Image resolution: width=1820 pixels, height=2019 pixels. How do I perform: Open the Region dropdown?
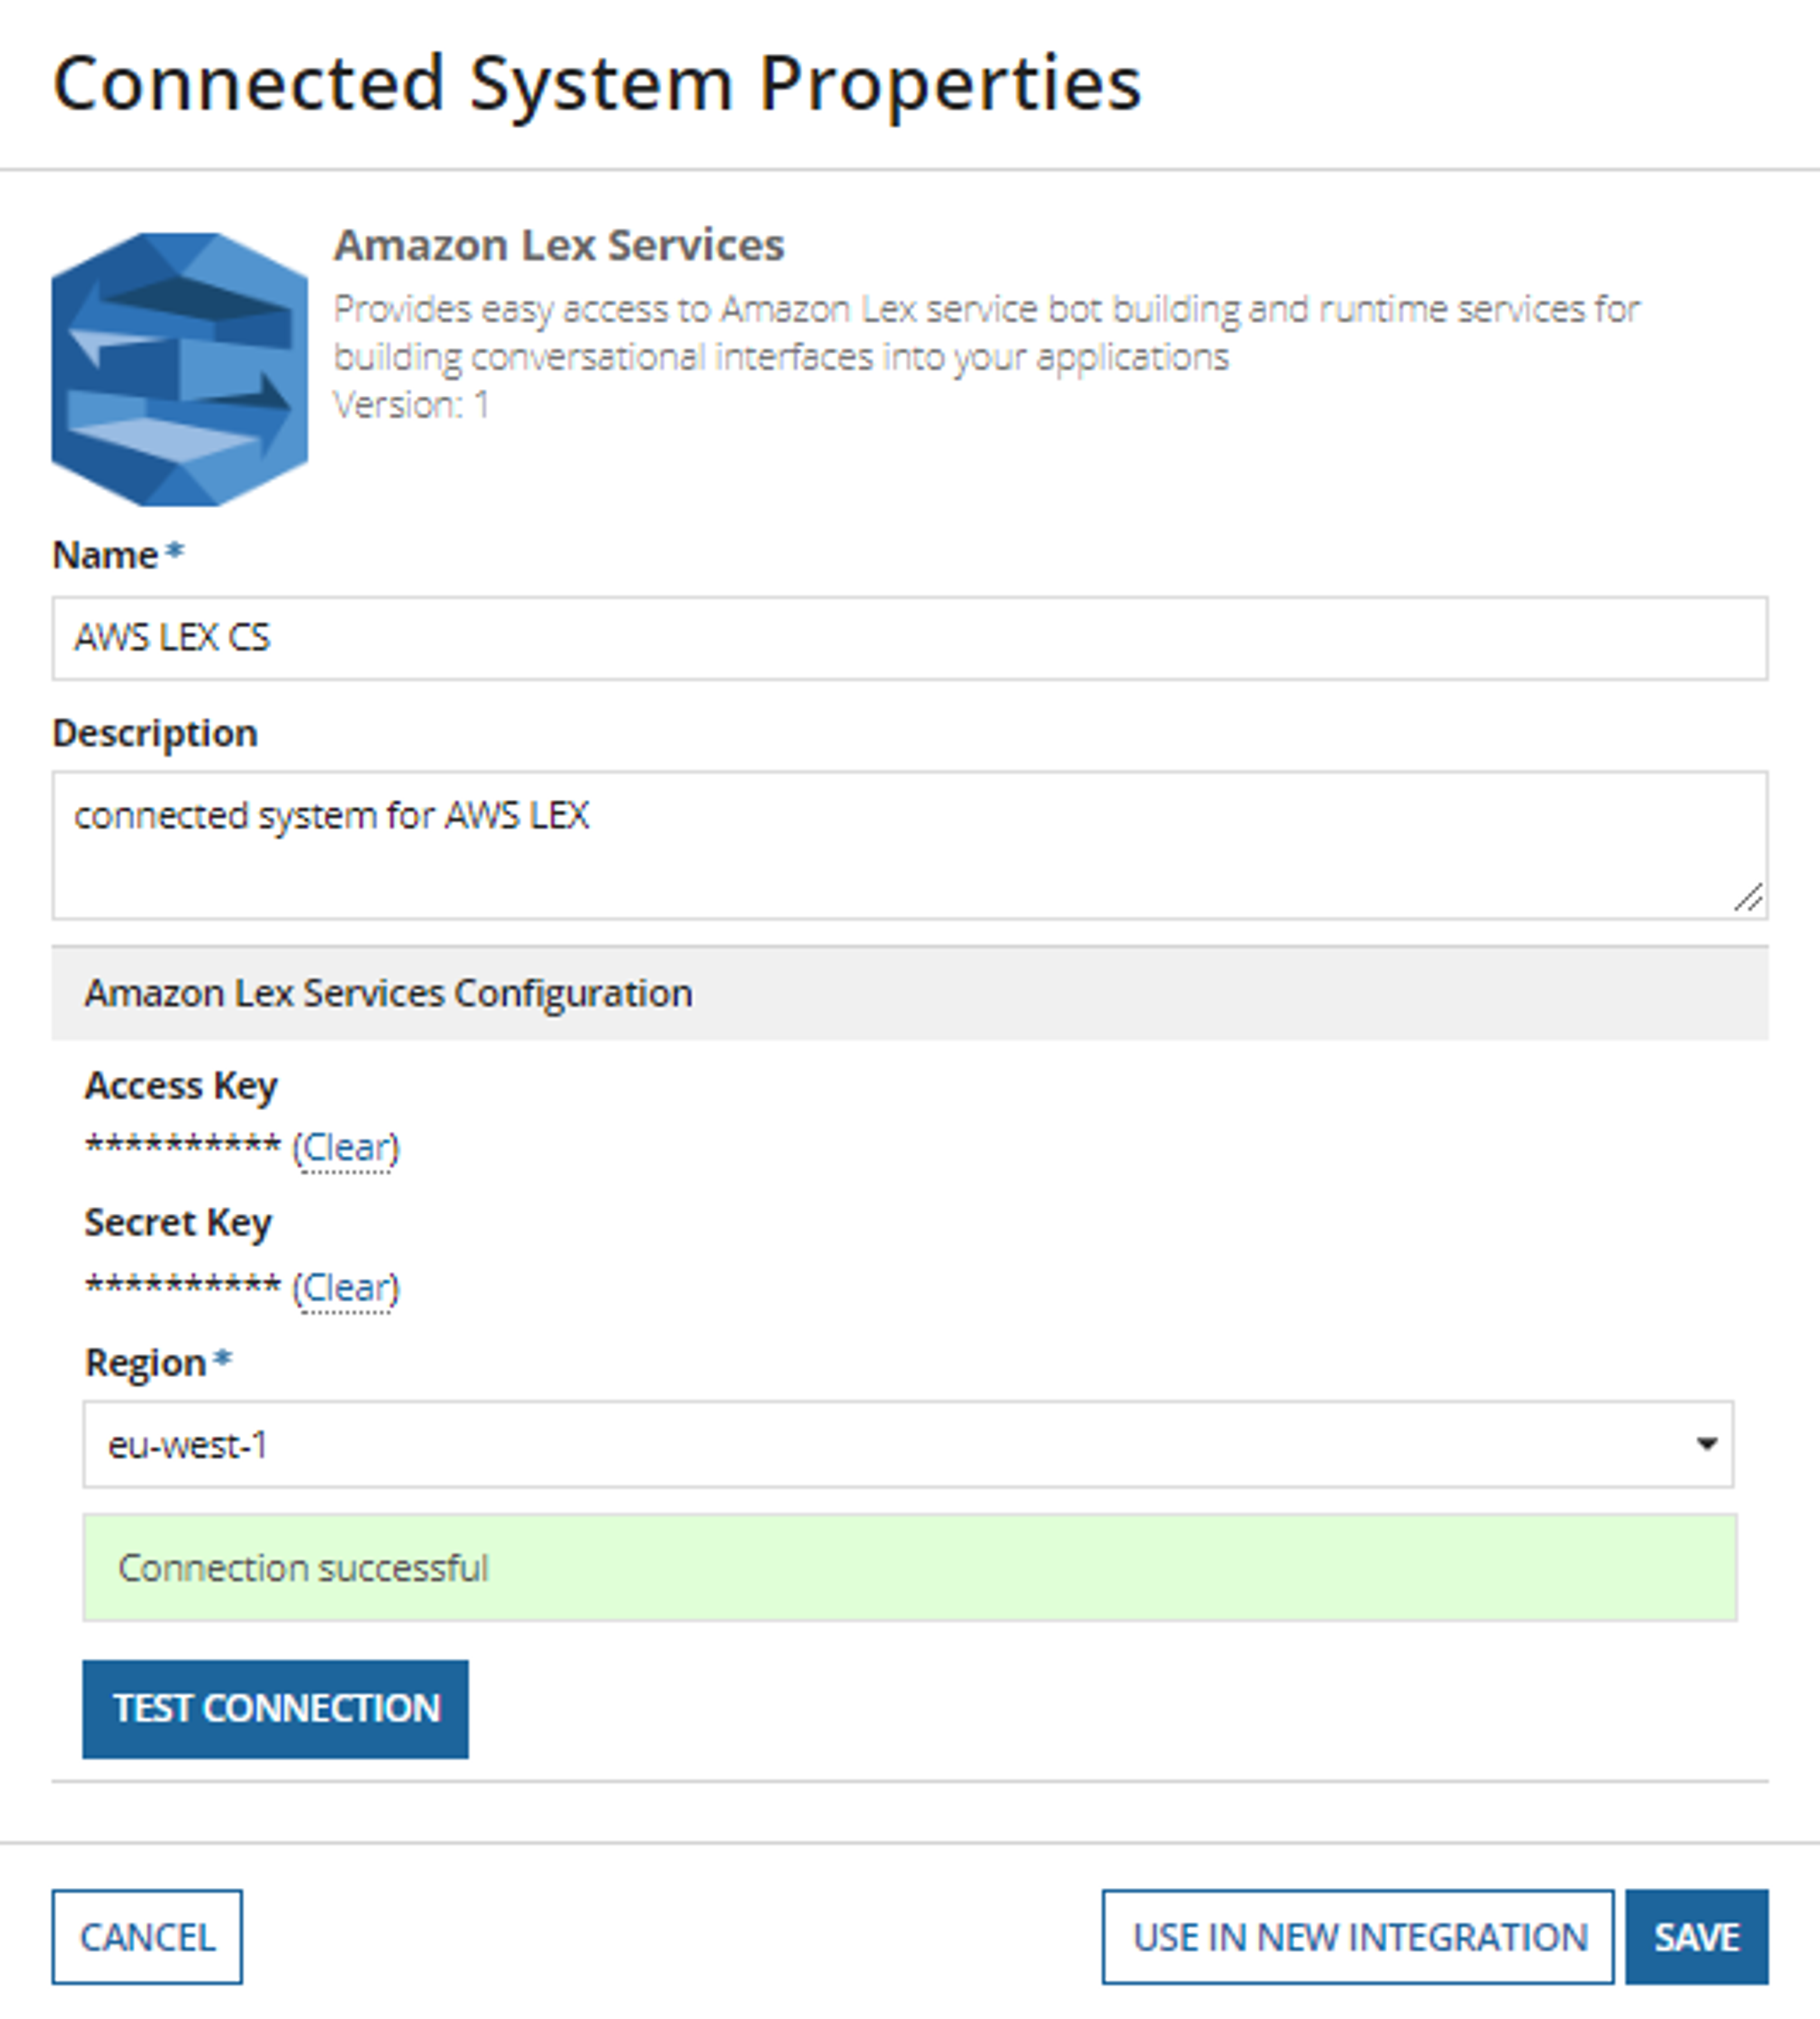tap(908, 1444)
